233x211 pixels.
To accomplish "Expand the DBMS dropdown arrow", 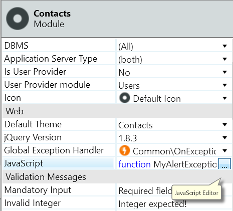I will [x=225, y=46].
